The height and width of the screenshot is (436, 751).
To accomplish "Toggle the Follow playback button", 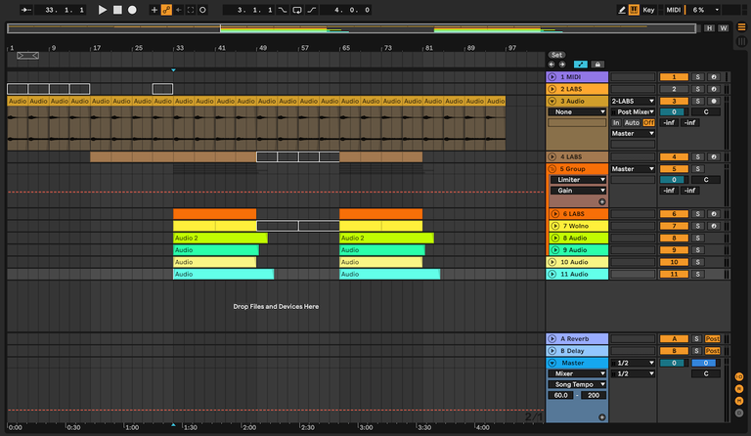I will click(25, 10).
